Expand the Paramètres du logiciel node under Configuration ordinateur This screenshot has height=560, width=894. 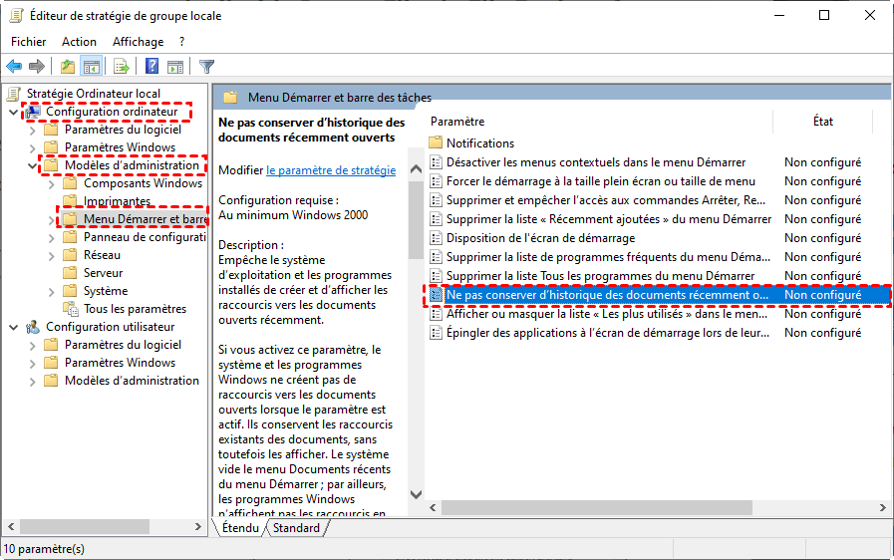(31, 130)
